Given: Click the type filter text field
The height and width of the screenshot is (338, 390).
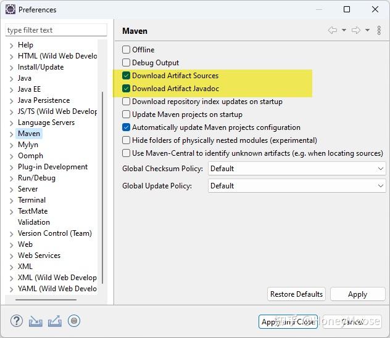Looking at the screenshot, I should (56, 30).
